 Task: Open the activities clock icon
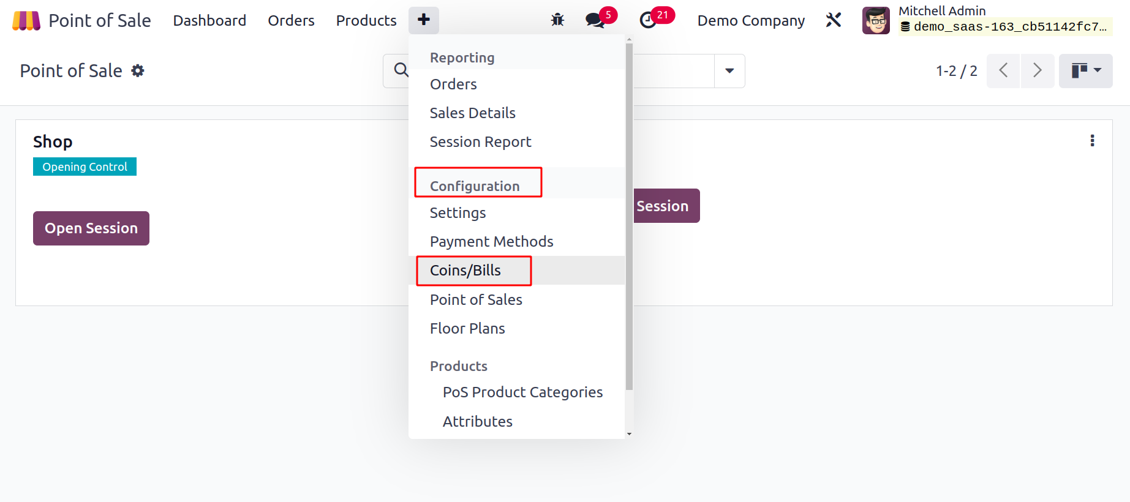pyautogui.click(x=647, y=20)
